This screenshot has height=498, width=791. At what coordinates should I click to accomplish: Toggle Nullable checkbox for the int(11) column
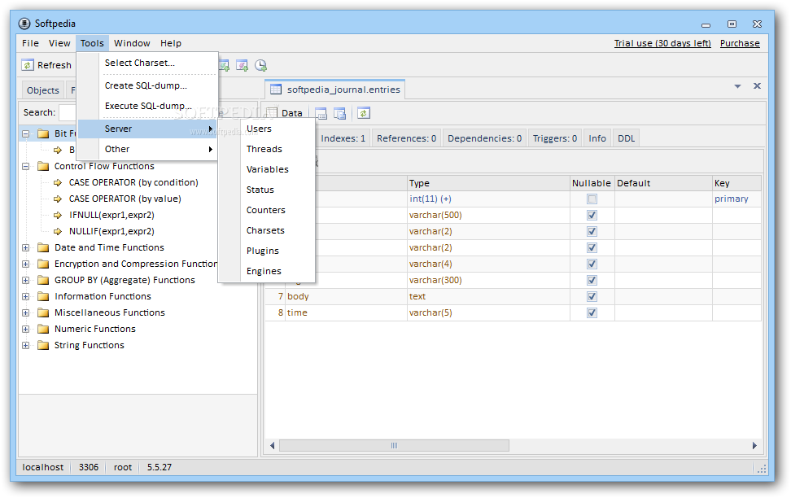click(592, 199)
